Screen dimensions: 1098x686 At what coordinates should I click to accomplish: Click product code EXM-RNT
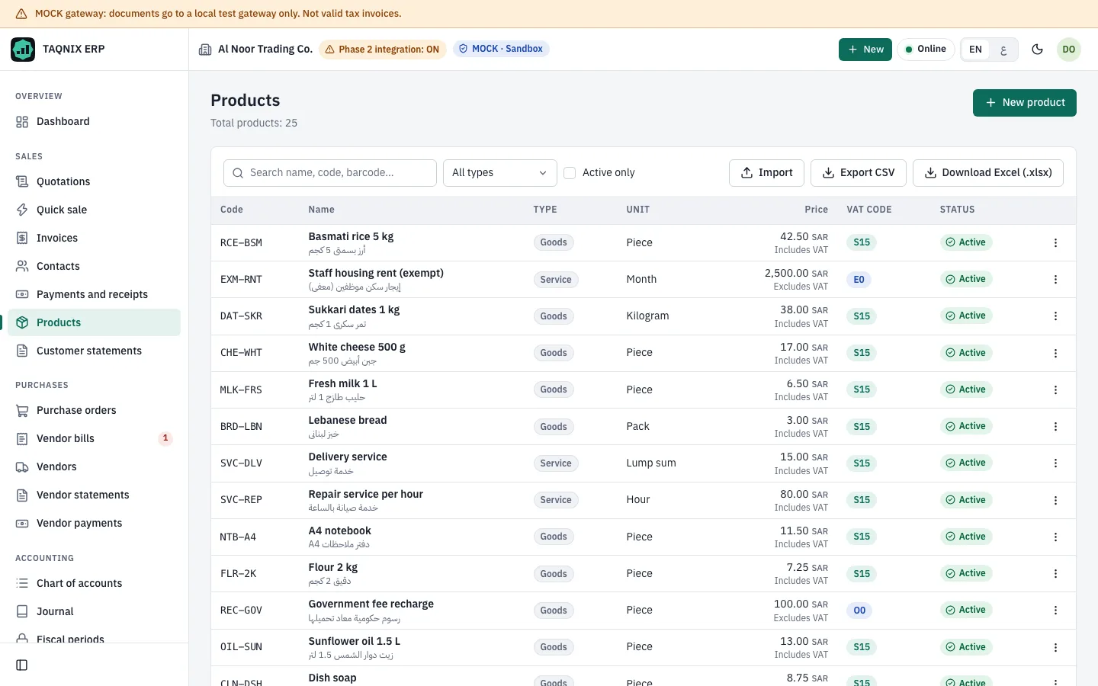pos(241,280)
